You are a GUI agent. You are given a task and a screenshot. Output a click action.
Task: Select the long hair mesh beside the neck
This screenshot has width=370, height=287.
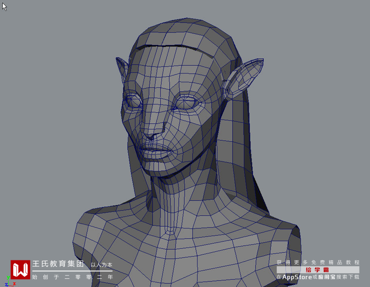(x=239, y=151)
